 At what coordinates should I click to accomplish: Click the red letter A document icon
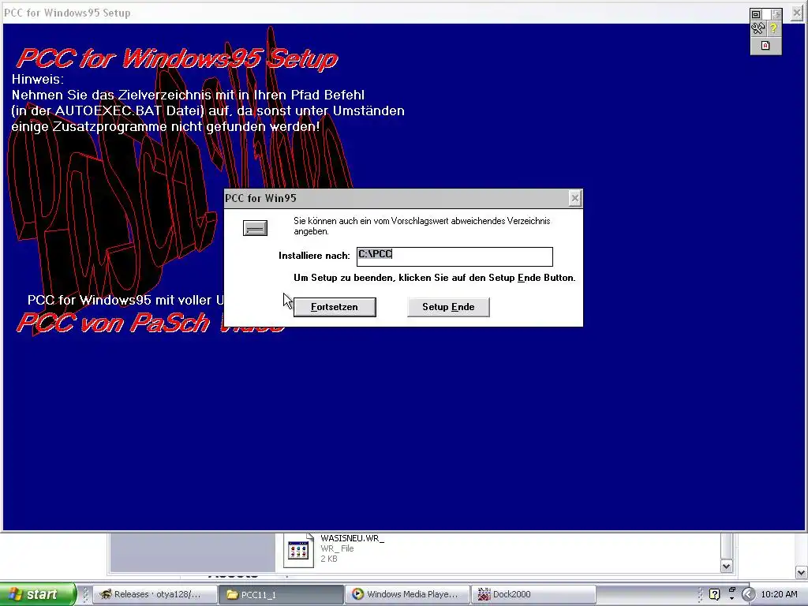pos(765,45)
